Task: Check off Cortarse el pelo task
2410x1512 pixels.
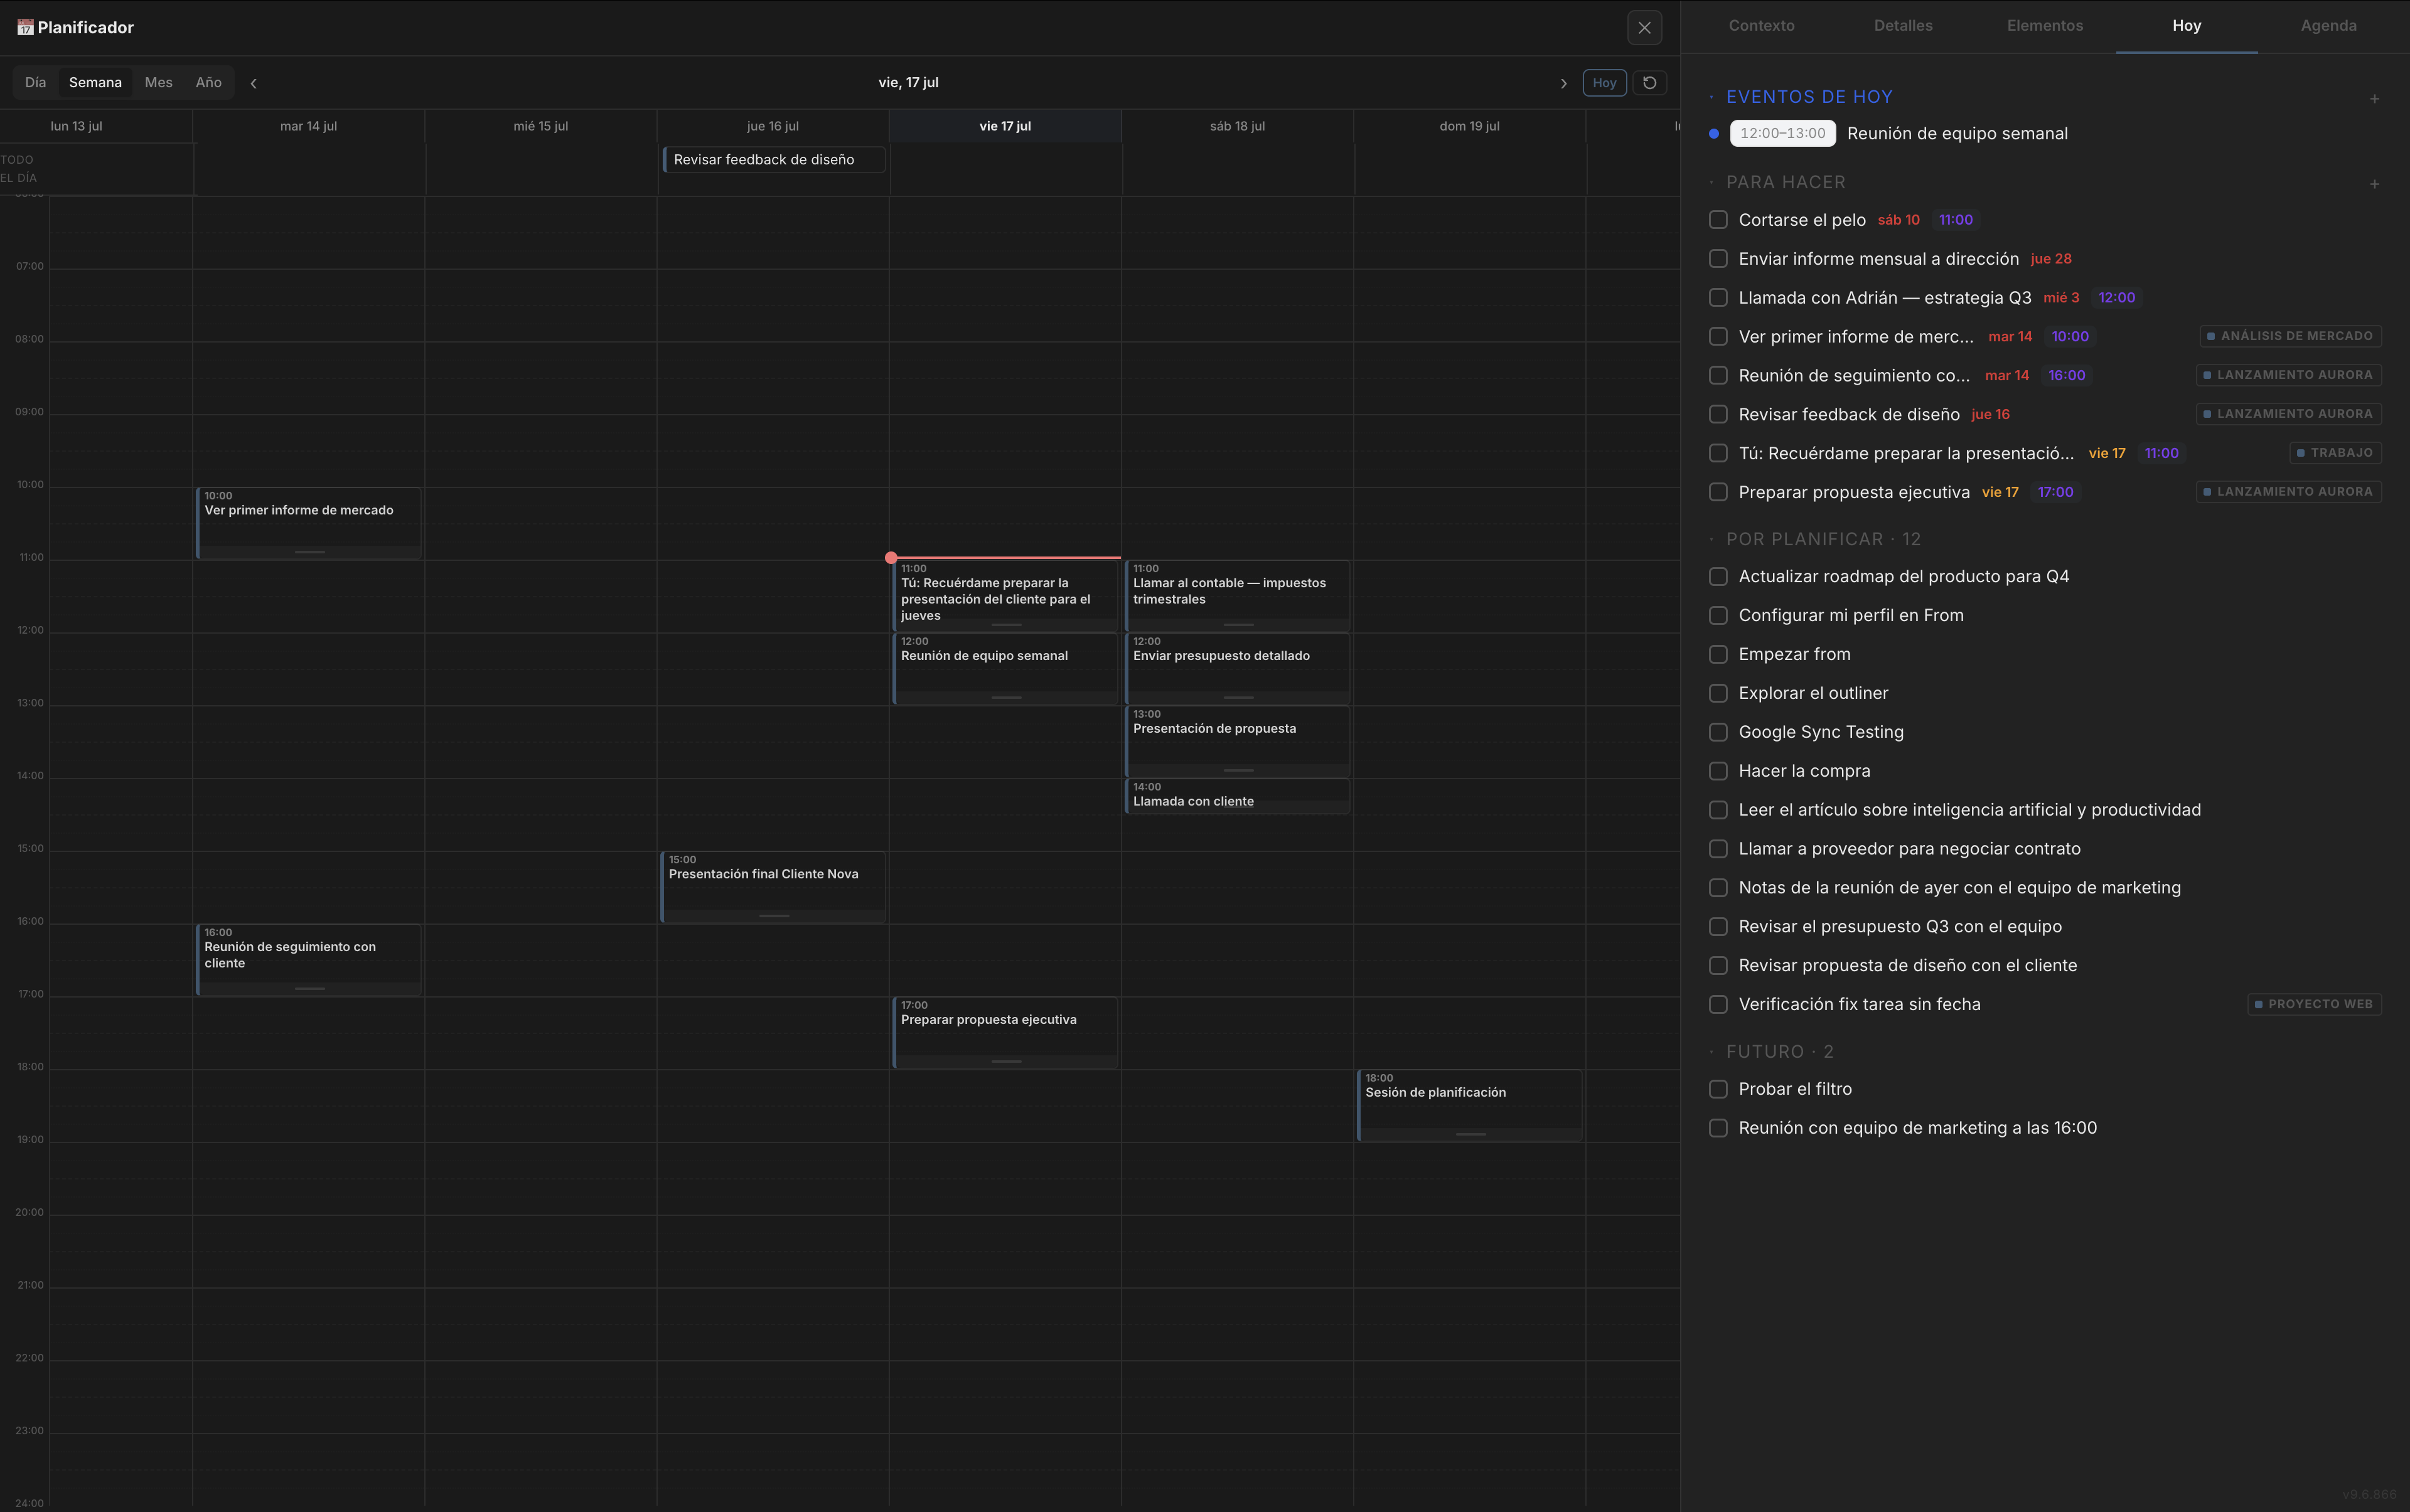Action: pos(1718,219)
